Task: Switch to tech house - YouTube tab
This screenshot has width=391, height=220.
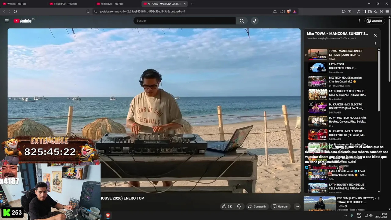Action: (x=118, y=4)
